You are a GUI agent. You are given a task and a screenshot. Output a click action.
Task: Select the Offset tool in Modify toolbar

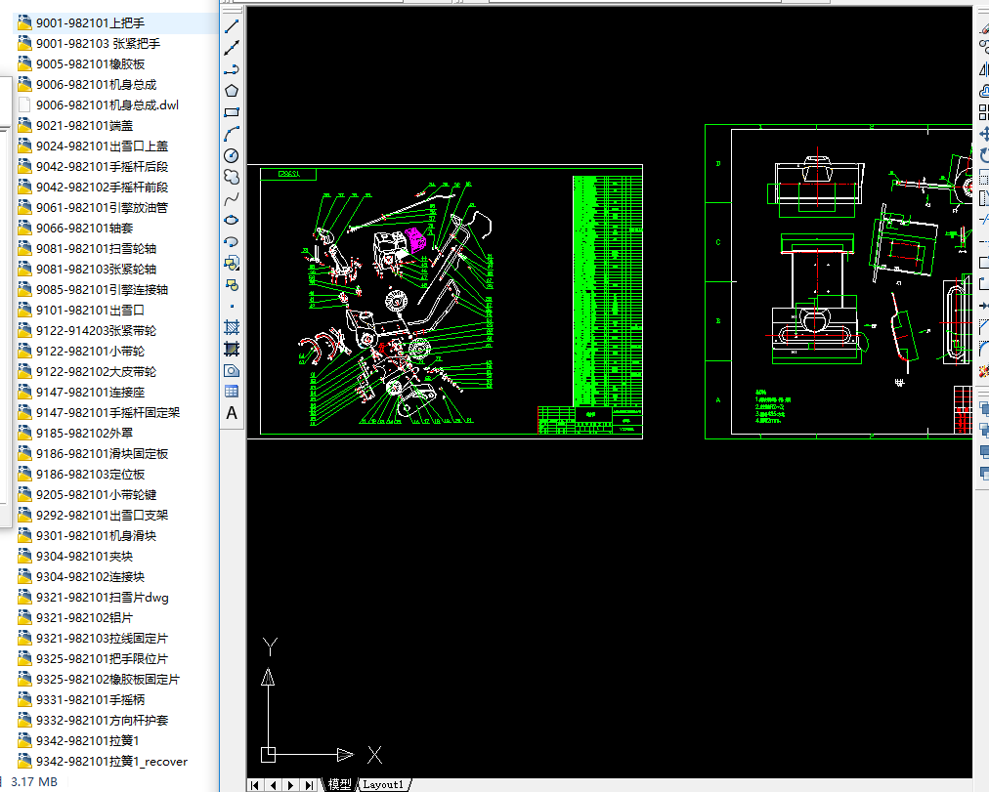pos(984,91)
